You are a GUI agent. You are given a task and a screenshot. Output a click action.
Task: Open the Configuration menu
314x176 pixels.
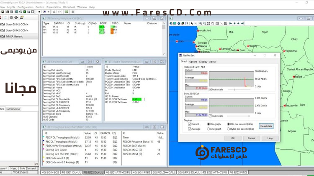(x=25, y=7)
